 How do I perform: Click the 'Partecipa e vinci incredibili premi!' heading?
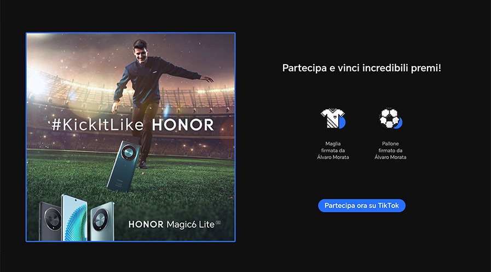(362, 68)
